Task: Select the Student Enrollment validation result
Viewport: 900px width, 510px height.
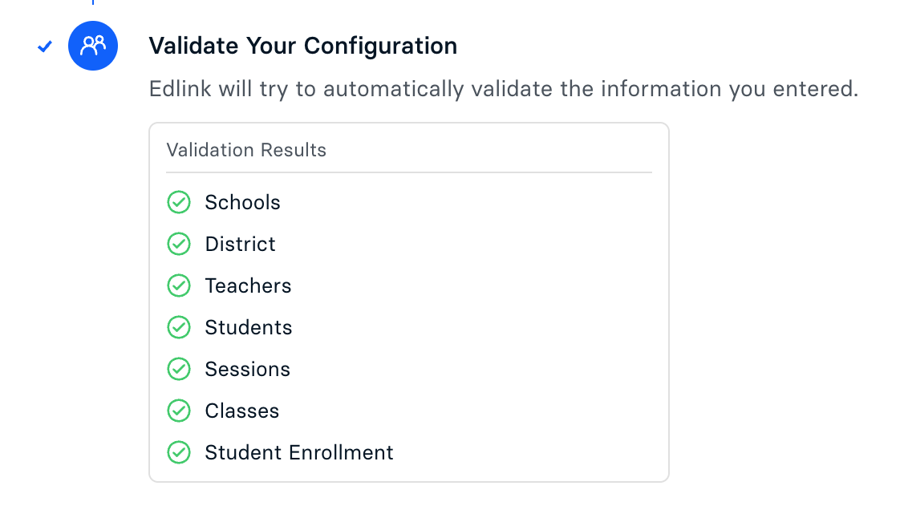Action: 299,452
